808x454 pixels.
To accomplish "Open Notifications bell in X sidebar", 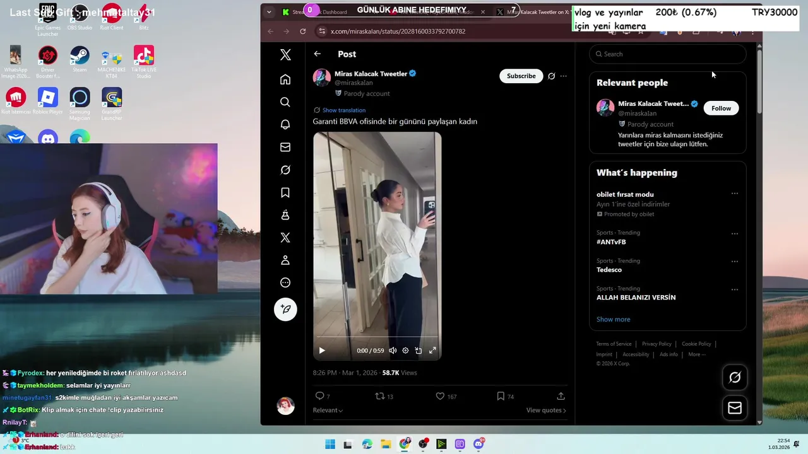I will 285,125.
